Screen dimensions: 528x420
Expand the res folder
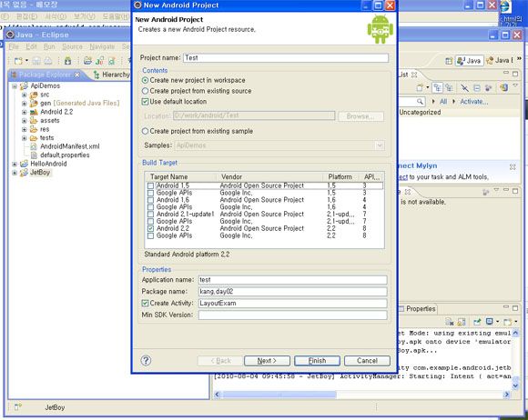click(x=25, y=129)
